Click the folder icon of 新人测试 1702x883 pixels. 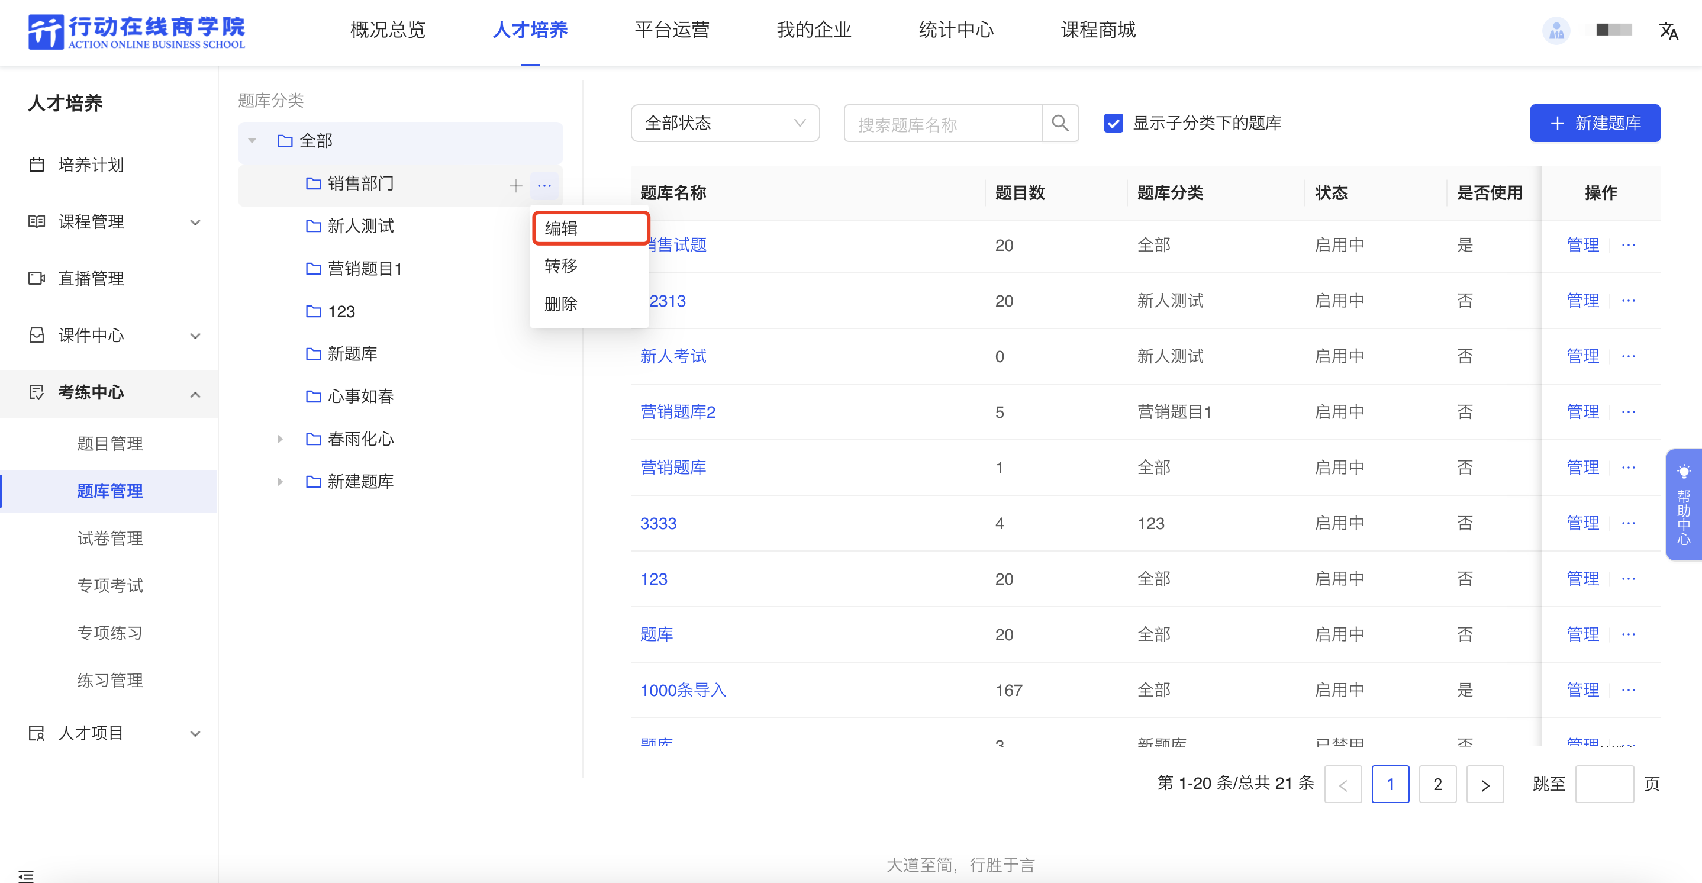(313, 226)
